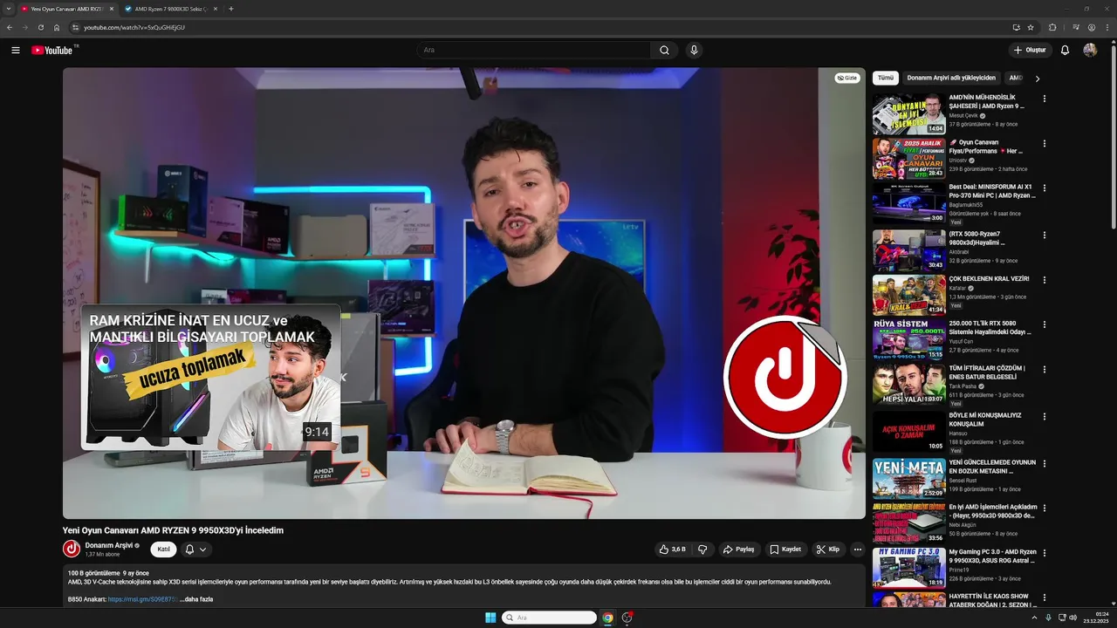Image resolution: width=1117 pixels, height=628 pixels.
Task: Open the suggested RAM KRİZİNE İNAT end card
Action: [x=210, y=377]
